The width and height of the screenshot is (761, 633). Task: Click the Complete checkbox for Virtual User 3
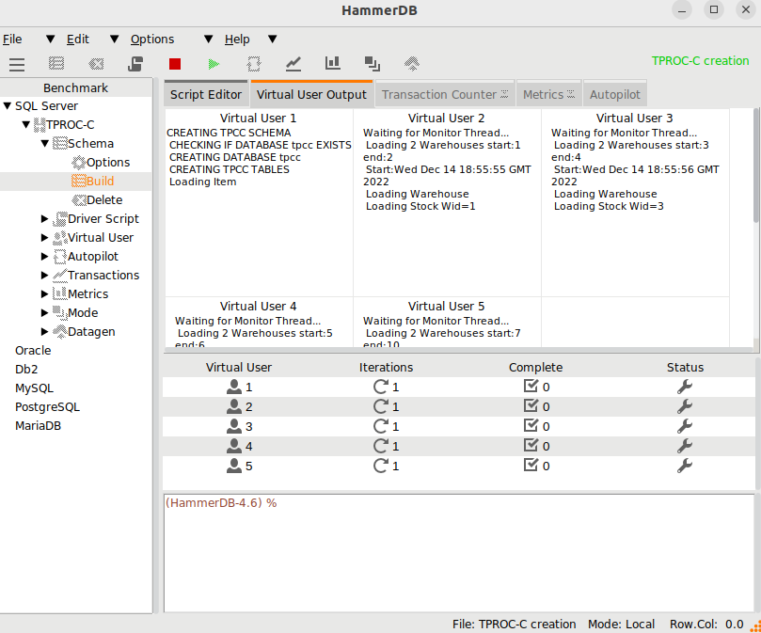coord(531,426)
